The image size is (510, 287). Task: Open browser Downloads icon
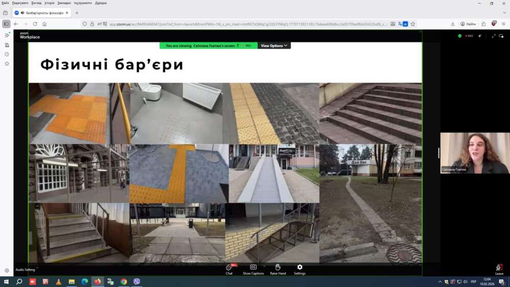click(x=452, y=24)
